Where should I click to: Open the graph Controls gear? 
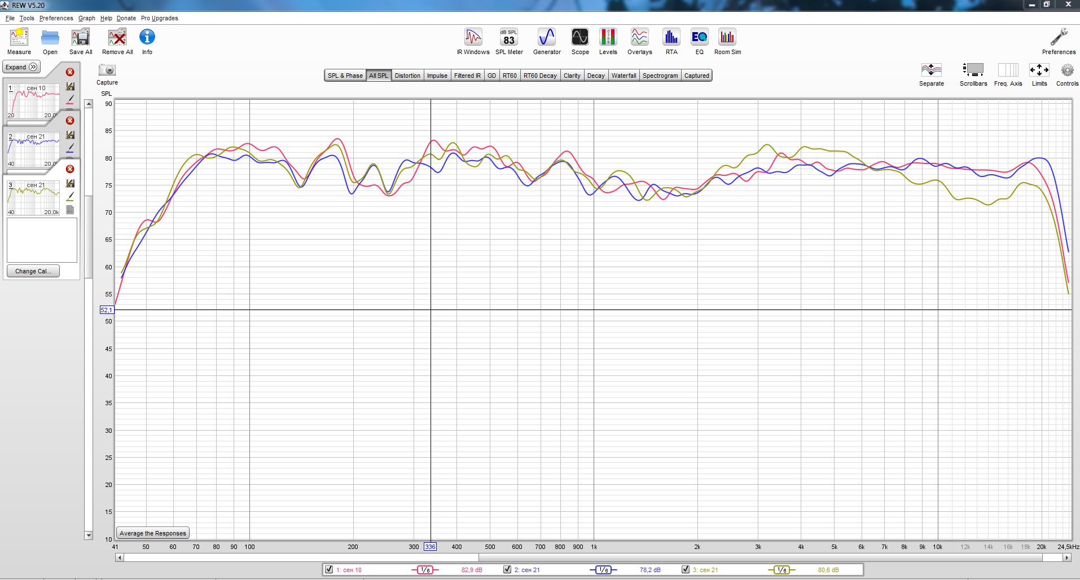1066,74
